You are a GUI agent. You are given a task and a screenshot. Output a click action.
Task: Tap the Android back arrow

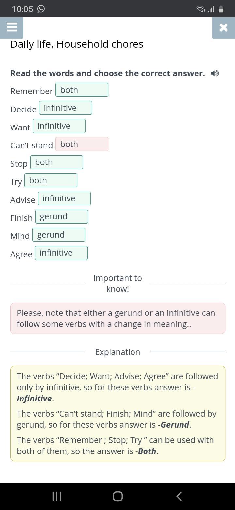179,496
